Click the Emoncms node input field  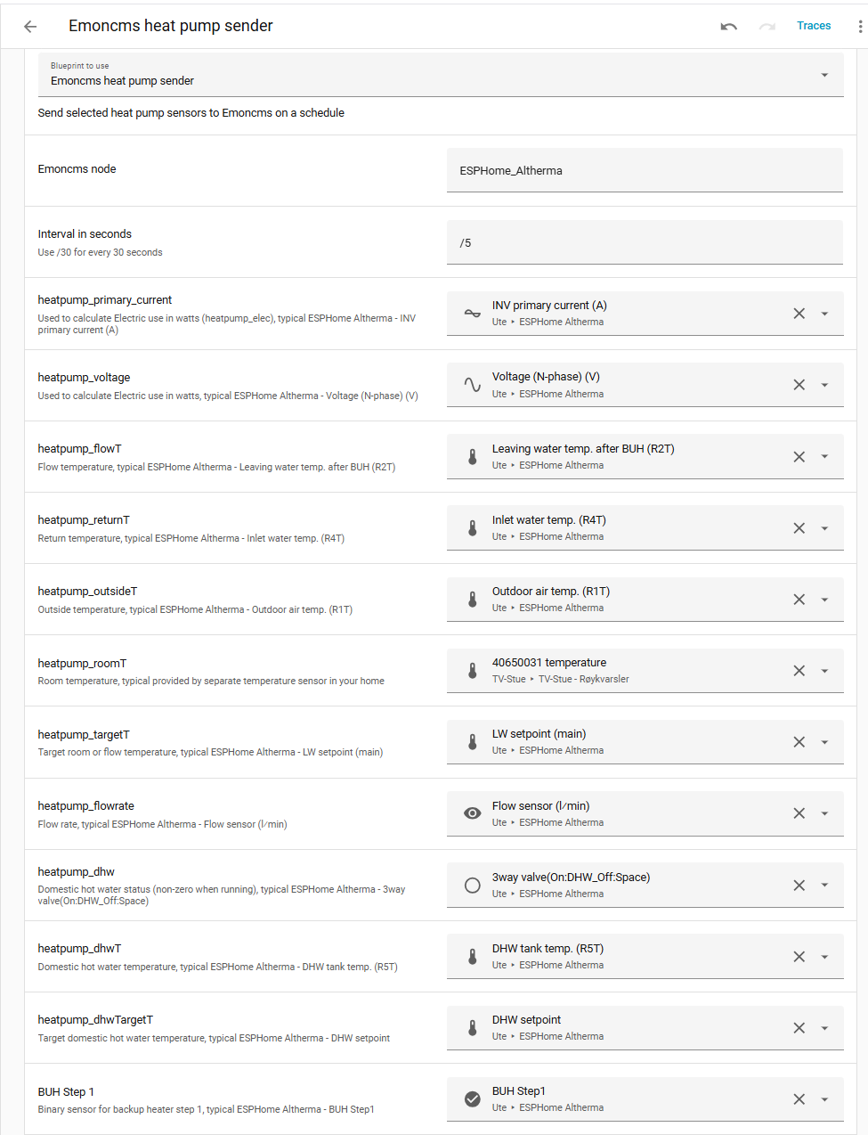[x=644, y=170]
